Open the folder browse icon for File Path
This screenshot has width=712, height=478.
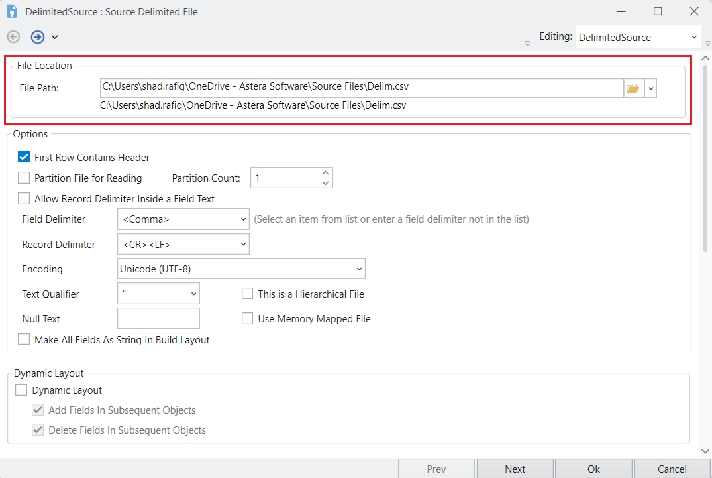coord(633,88)
